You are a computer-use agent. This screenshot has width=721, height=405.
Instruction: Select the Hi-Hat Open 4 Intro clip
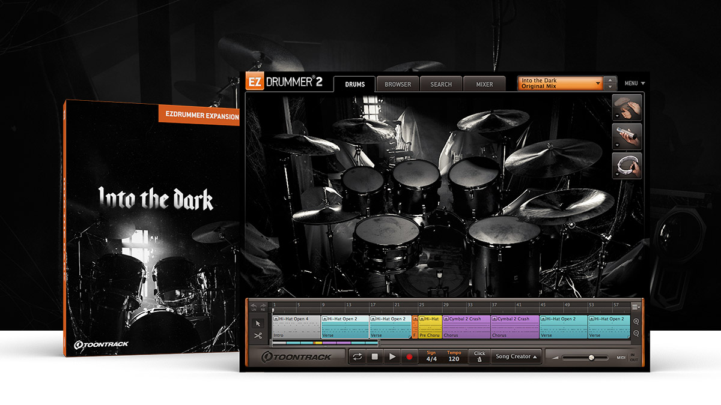[x=296, y=327]
